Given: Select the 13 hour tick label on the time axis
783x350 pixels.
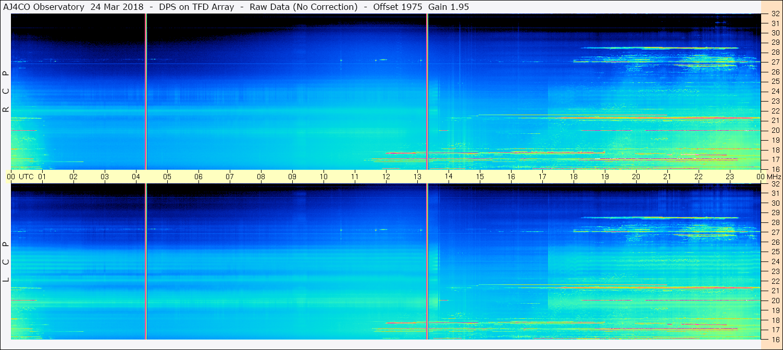Looking at the screenshot, I should 417,177.
